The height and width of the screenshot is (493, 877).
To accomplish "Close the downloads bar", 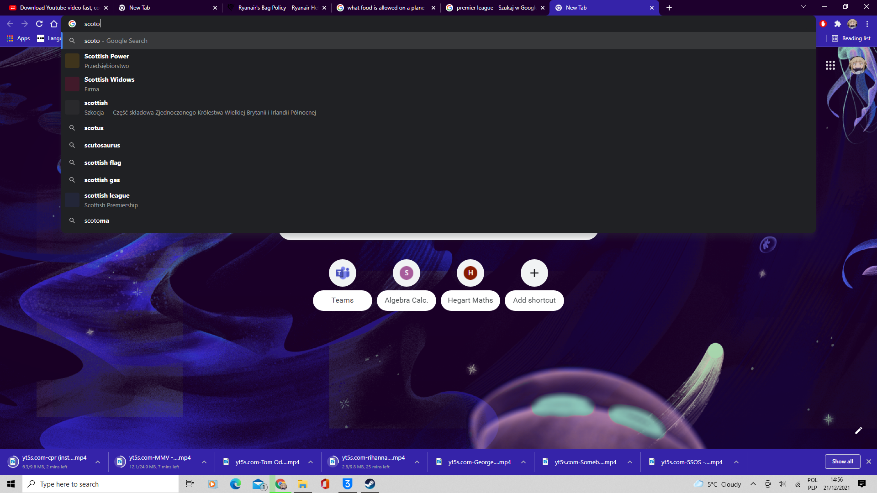I will coord(868,462).
